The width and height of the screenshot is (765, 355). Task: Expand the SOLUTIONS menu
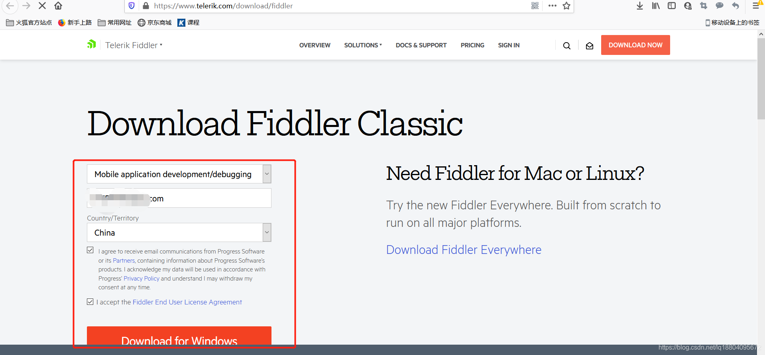tap(363, 45)
